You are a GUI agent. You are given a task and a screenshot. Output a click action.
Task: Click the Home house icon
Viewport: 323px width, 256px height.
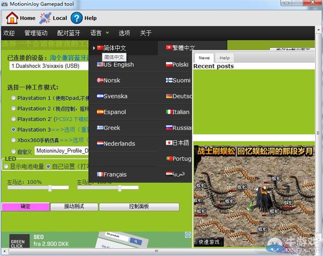(12, 18)
